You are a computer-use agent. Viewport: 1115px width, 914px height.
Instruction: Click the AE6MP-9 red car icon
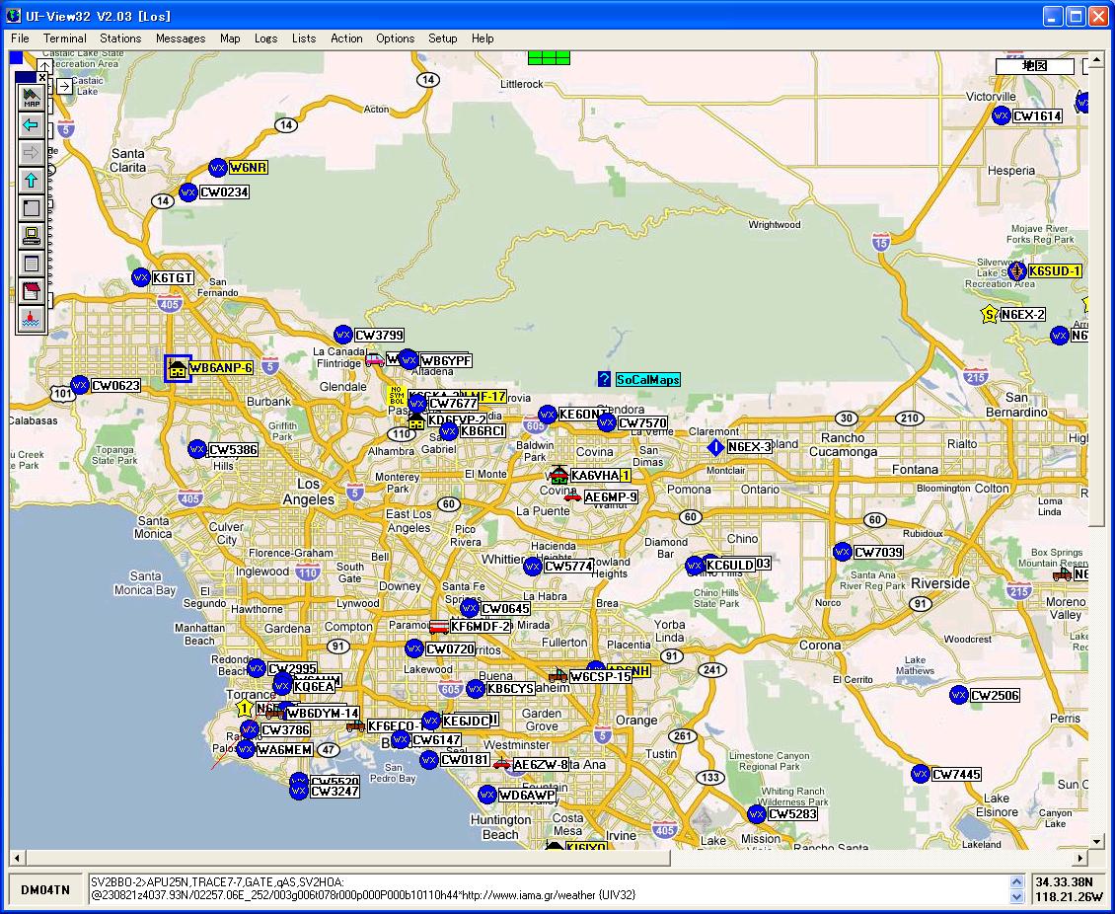(x=572, y=497)
